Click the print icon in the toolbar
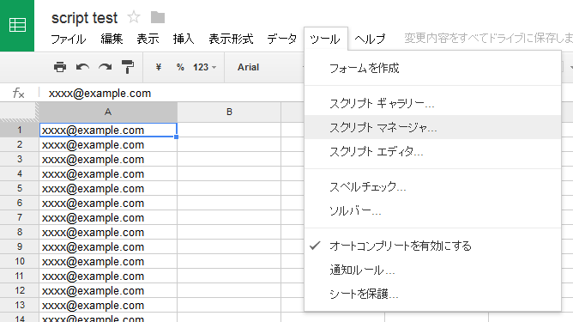Screen dimensions: 573x322 click(60, 67)
